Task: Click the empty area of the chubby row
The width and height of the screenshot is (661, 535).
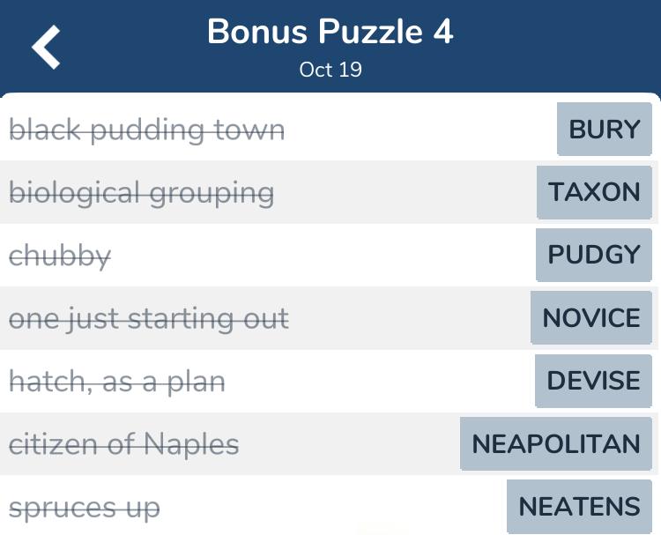Action: [x=321, y=255]
